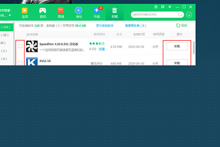This screenshot has height=147, width=220.
Task: Open the title bar dropdown menu triangle
Action: [170, 7]
